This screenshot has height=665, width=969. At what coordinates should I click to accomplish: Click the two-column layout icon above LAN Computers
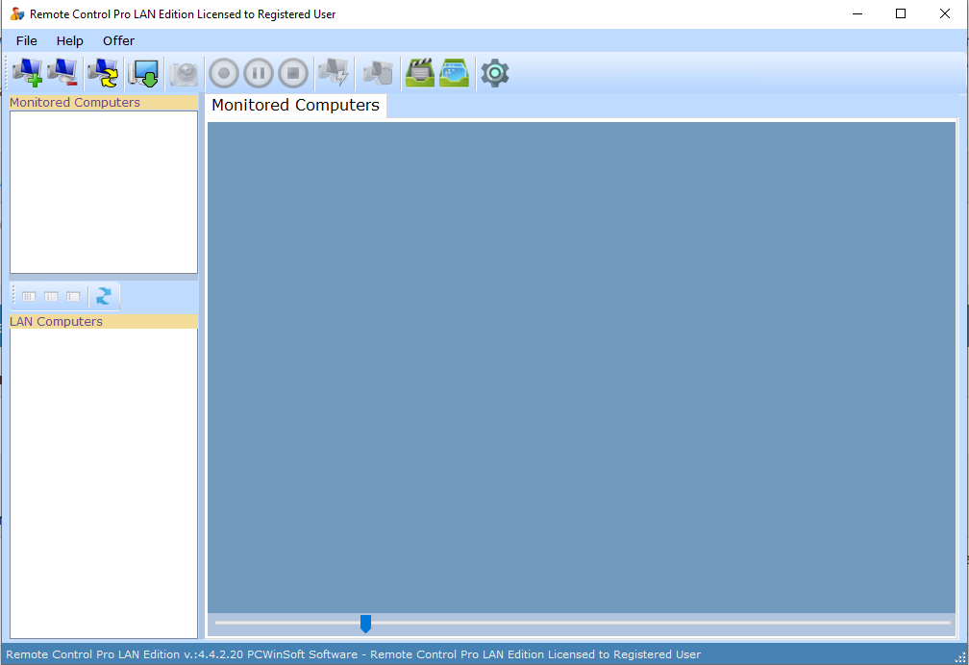(x=51, y=297)
